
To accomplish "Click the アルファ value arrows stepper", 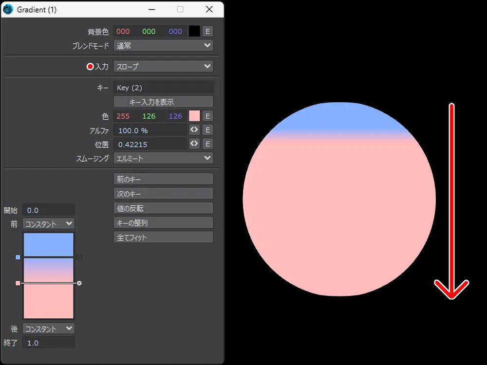I will click(x=194, y=130).
